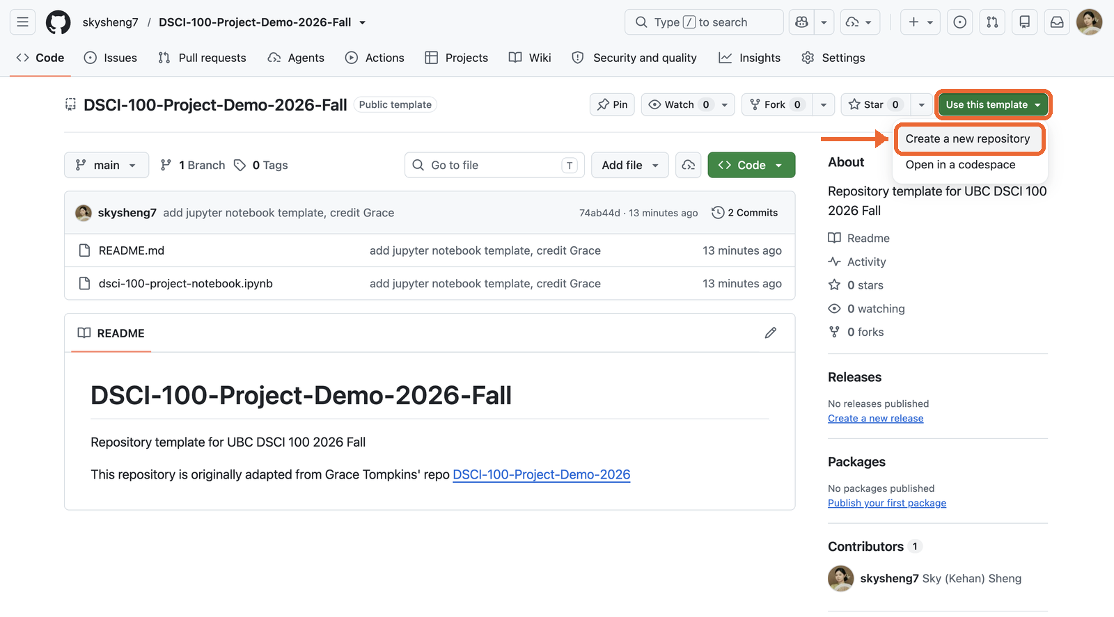Open the Actions tab
Image resolution: width=1114 pixels, height=617 pixels.
(x=375, y=58)
